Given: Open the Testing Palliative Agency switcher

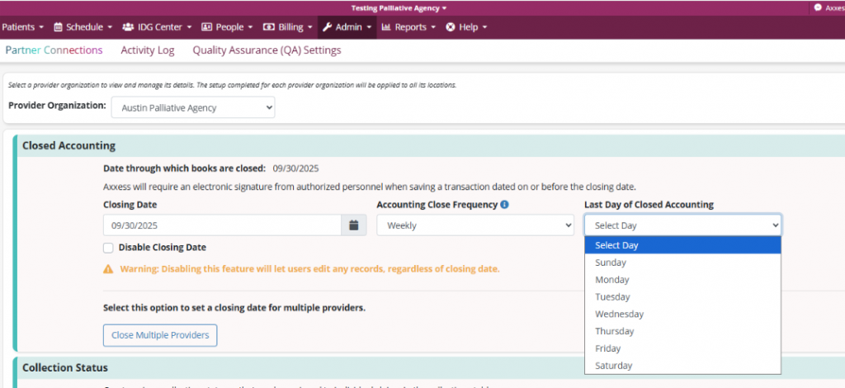Looking at the screenshot, I should [x=399, y=7].
